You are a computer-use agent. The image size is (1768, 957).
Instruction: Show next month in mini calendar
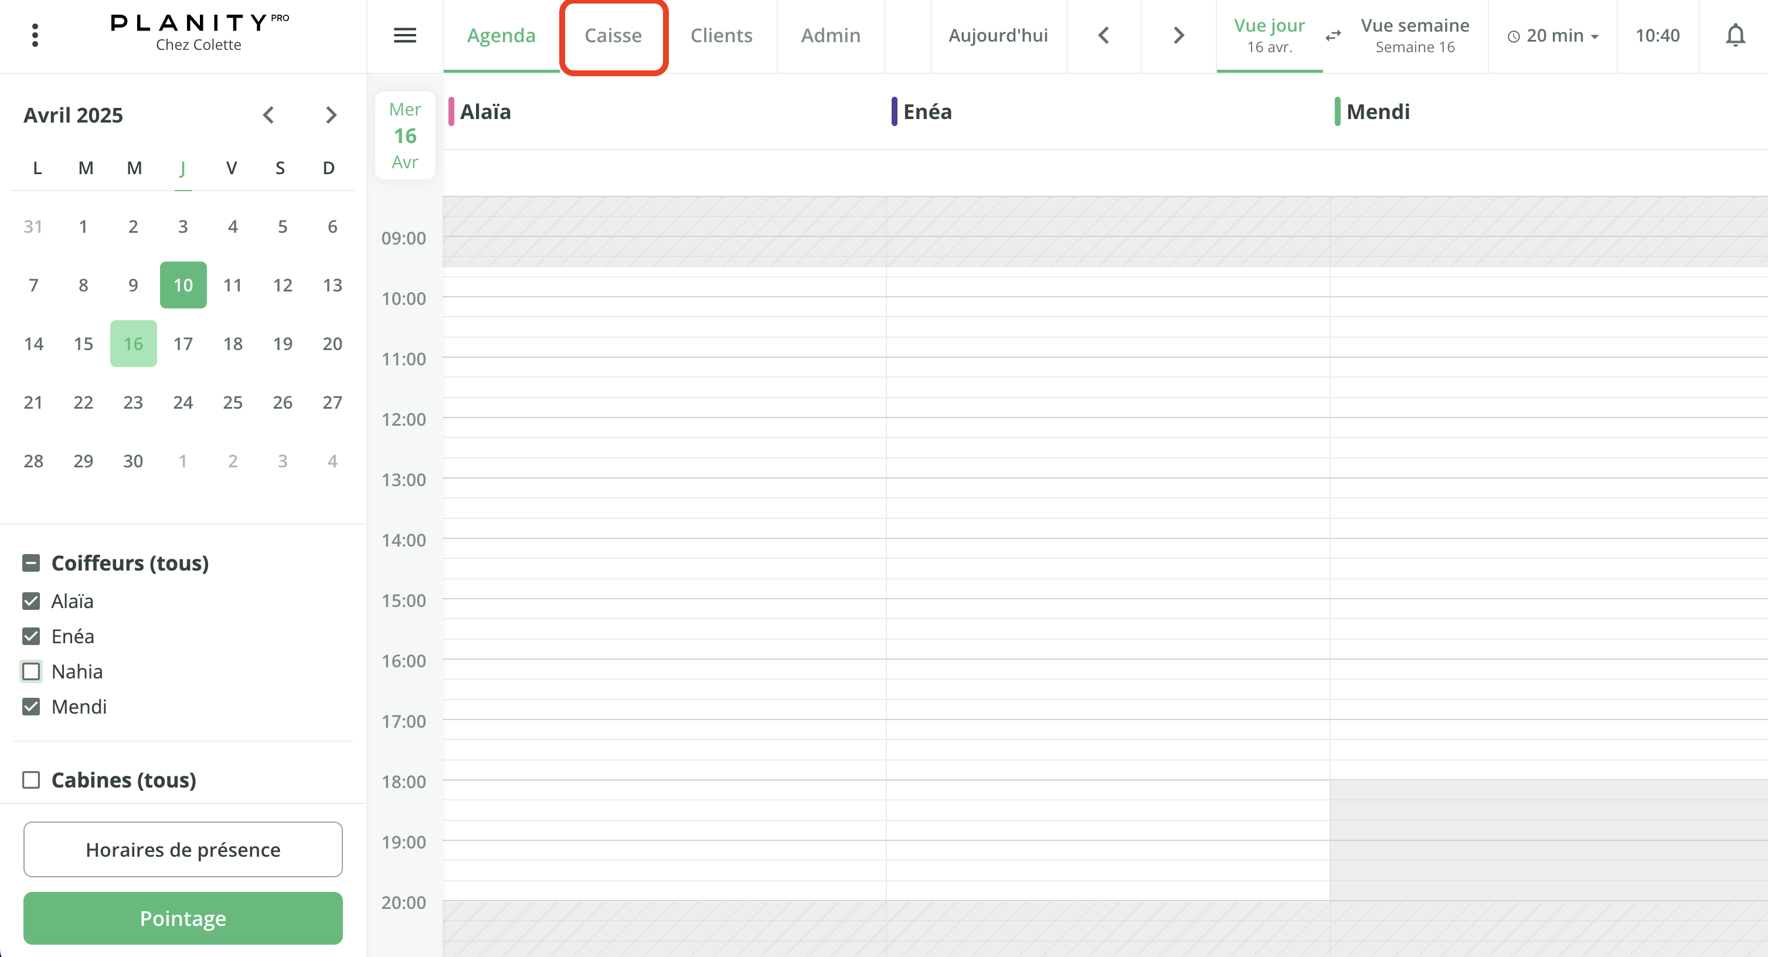click(x=332, y=115)
